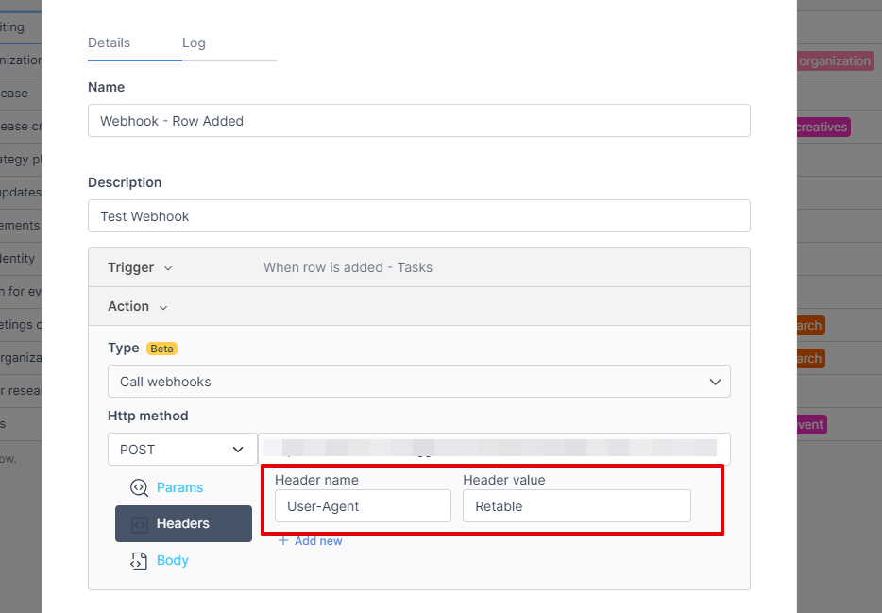The width and height of the screenshot is (882, 613).
Task: Collapse the Action section chevron
Action: click(163, 307)
